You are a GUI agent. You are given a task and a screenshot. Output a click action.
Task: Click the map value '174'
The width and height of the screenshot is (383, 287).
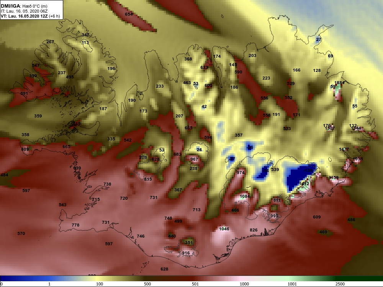[217, 56]
